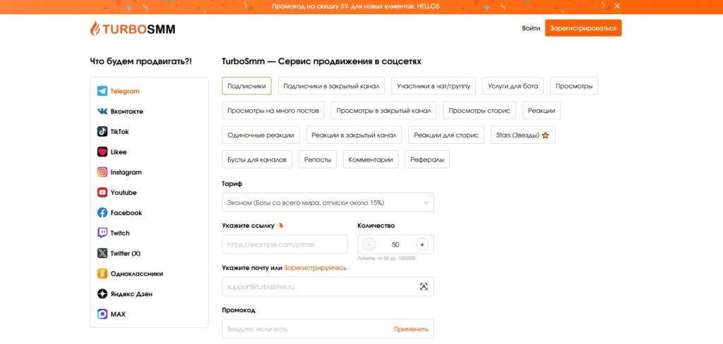Click the arrow icon beside Укажите ссылку
Viewport: 723px width, 344px height.
pyautogui.click(x=281, y=226)
